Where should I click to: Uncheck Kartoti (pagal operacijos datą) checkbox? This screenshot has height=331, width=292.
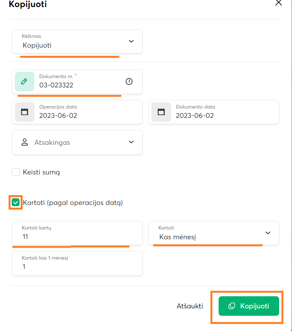coord(16,203)
